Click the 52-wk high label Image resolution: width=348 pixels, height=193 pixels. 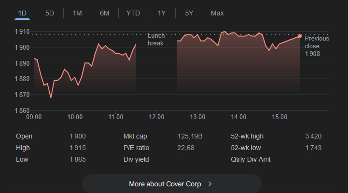pyautogui.click(x=247, y=136)
